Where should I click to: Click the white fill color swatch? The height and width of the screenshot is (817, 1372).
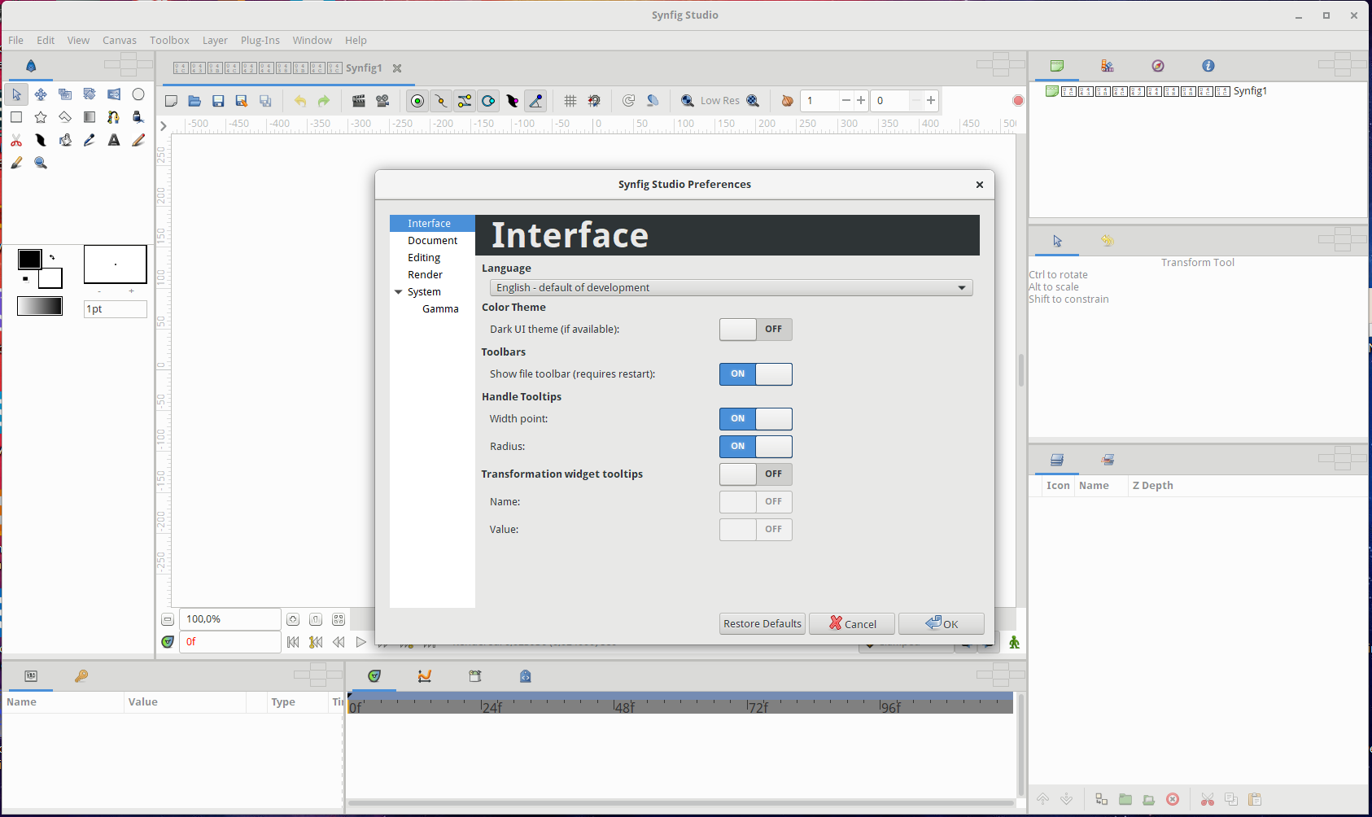pos(52,279)
